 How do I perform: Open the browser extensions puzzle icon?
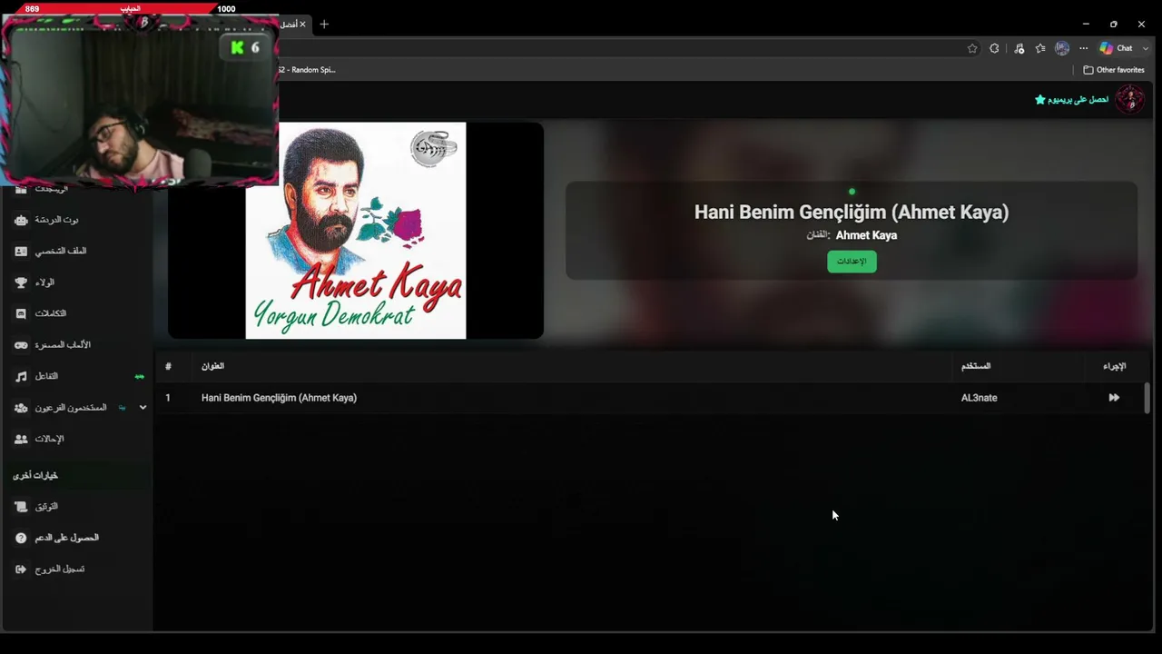coord(994,48)
